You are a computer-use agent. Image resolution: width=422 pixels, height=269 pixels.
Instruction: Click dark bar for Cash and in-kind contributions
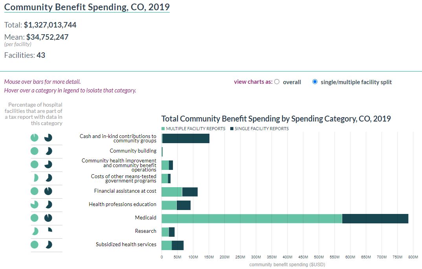point(185,138)
